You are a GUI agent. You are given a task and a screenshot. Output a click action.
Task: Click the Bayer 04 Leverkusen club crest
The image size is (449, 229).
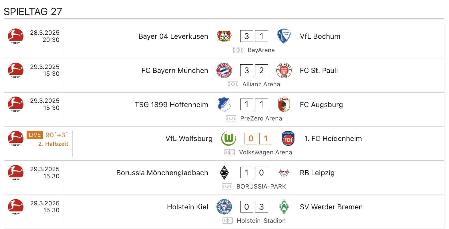tap(224, 36)
